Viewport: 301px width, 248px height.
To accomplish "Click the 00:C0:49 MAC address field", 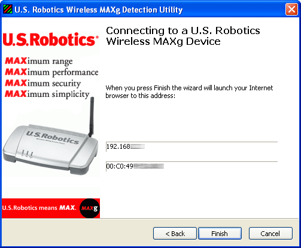I will coord(191,166).
